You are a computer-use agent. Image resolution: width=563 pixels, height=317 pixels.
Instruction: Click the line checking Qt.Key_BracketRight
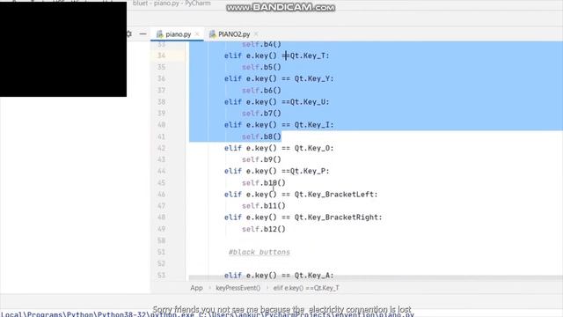coord(303,217)
